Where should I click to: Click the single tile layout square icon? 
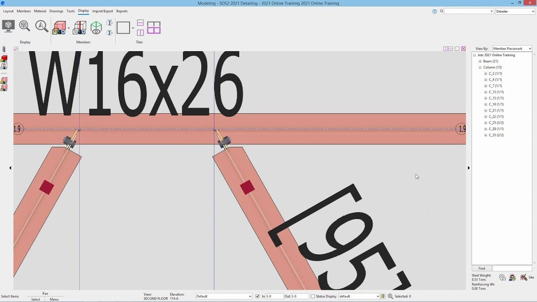point(123,28)
